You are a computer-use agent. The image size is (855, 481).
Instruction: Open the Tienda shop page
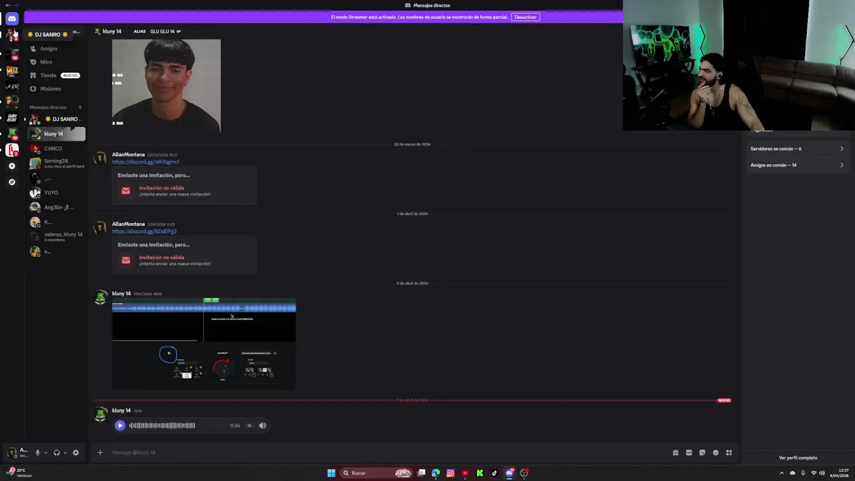point(56,75)
